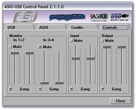Click left slider handle of Monitor In 1+2
This screenshot has height=110, width=136.
[15, 53]
